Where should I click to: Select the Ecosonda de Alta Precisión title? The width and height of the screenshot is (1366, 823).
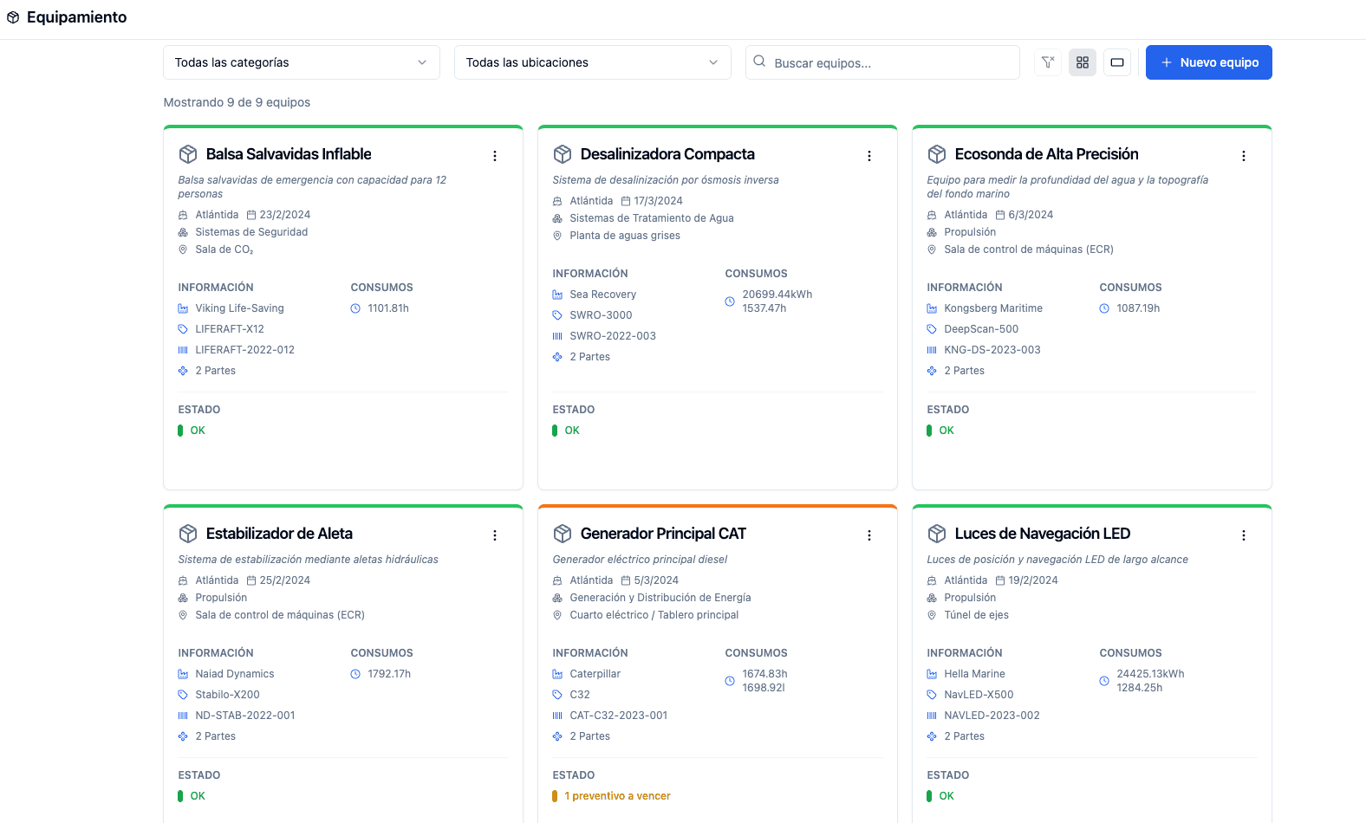[x=1046, y=154]
